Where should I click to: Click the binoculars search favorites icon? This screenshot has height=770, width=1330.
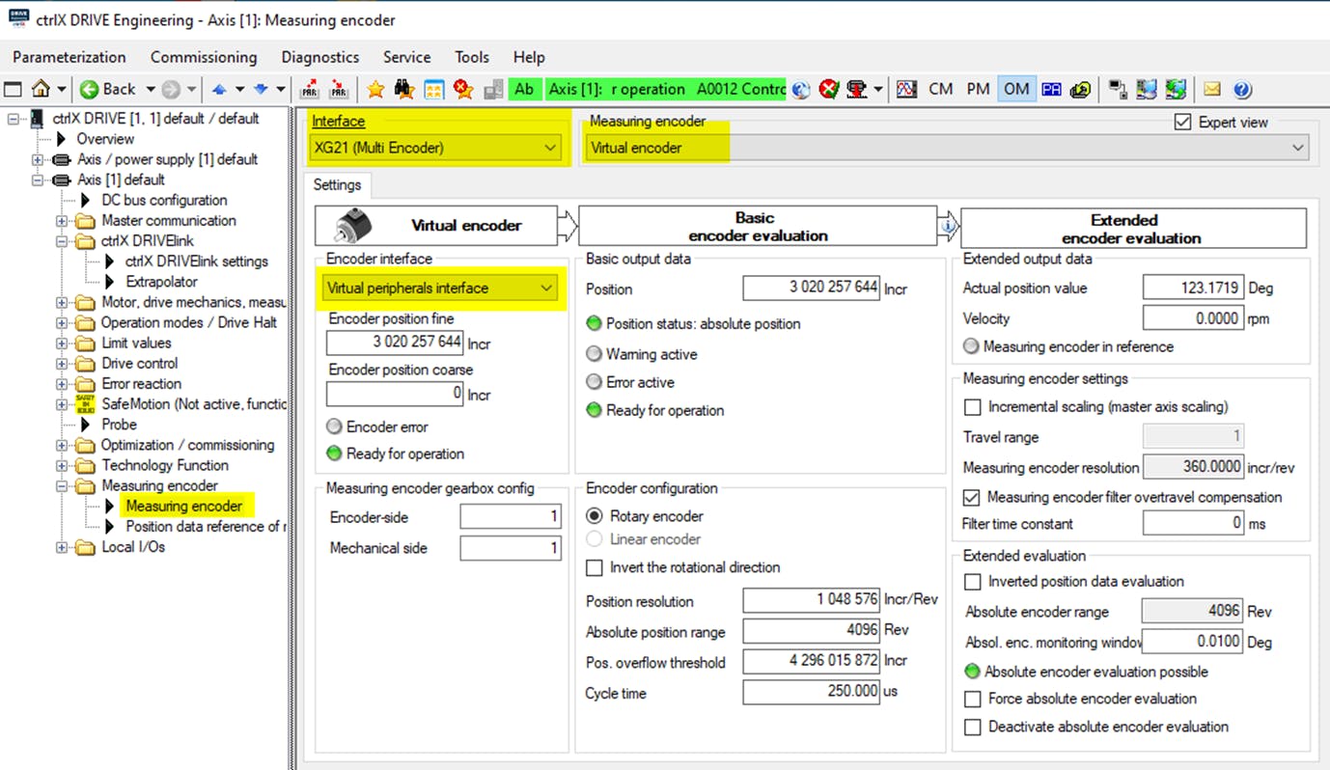(404, 90)
